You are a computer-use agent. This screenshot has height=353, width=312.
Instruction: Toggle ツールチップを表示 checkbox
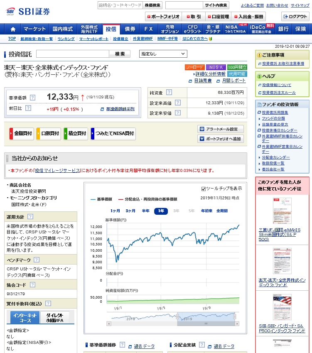204,189
